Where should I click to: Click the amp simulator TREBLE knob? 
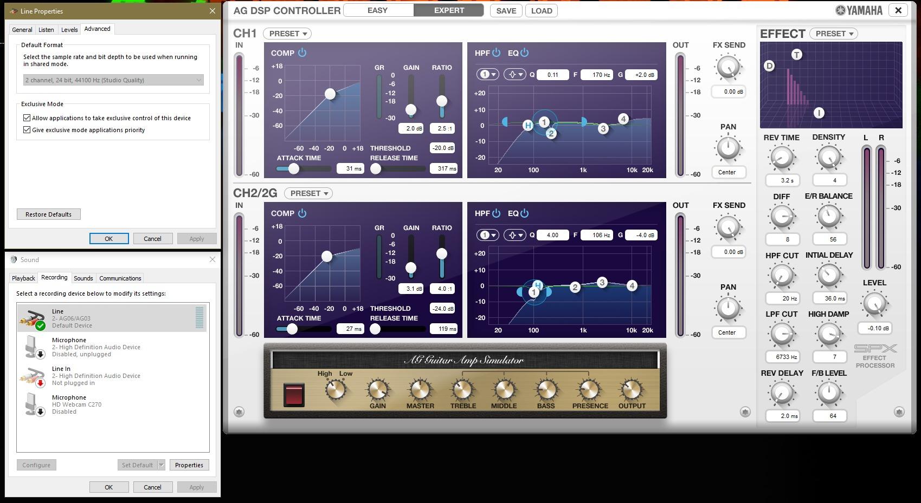click(463, 389)
